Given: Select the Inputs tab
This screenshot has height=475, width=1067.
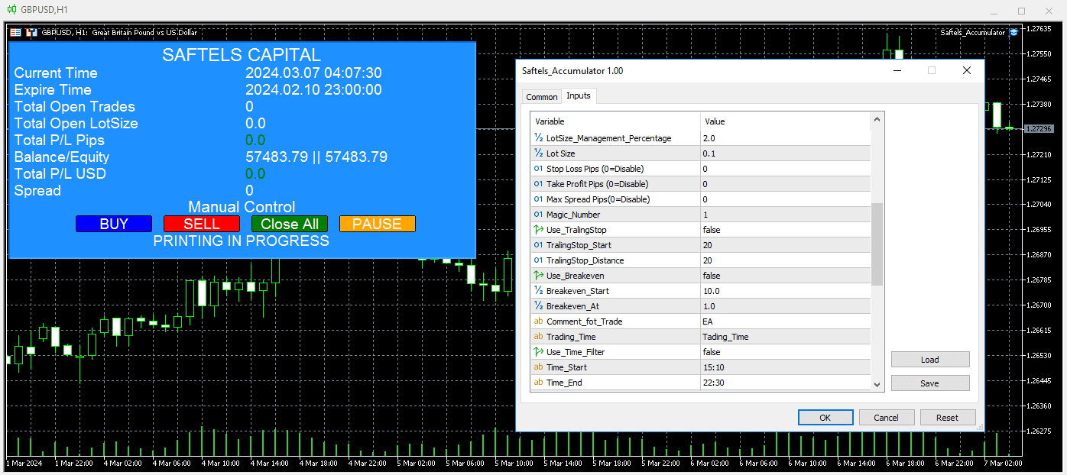Looking at the screenshot, I should (x=579, y=95).
